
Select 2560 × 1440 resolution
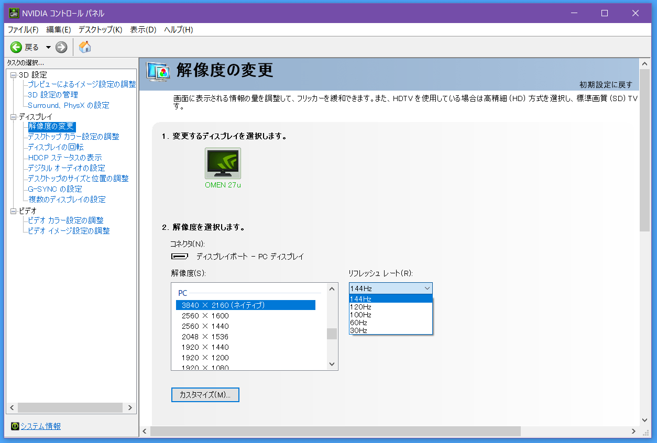coord(246,326)
